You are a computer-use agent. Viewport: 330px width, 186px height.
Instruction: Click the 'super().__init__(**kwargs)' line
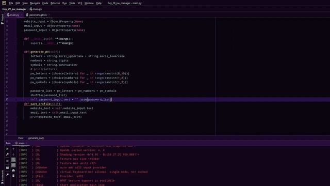coord(52,43)
